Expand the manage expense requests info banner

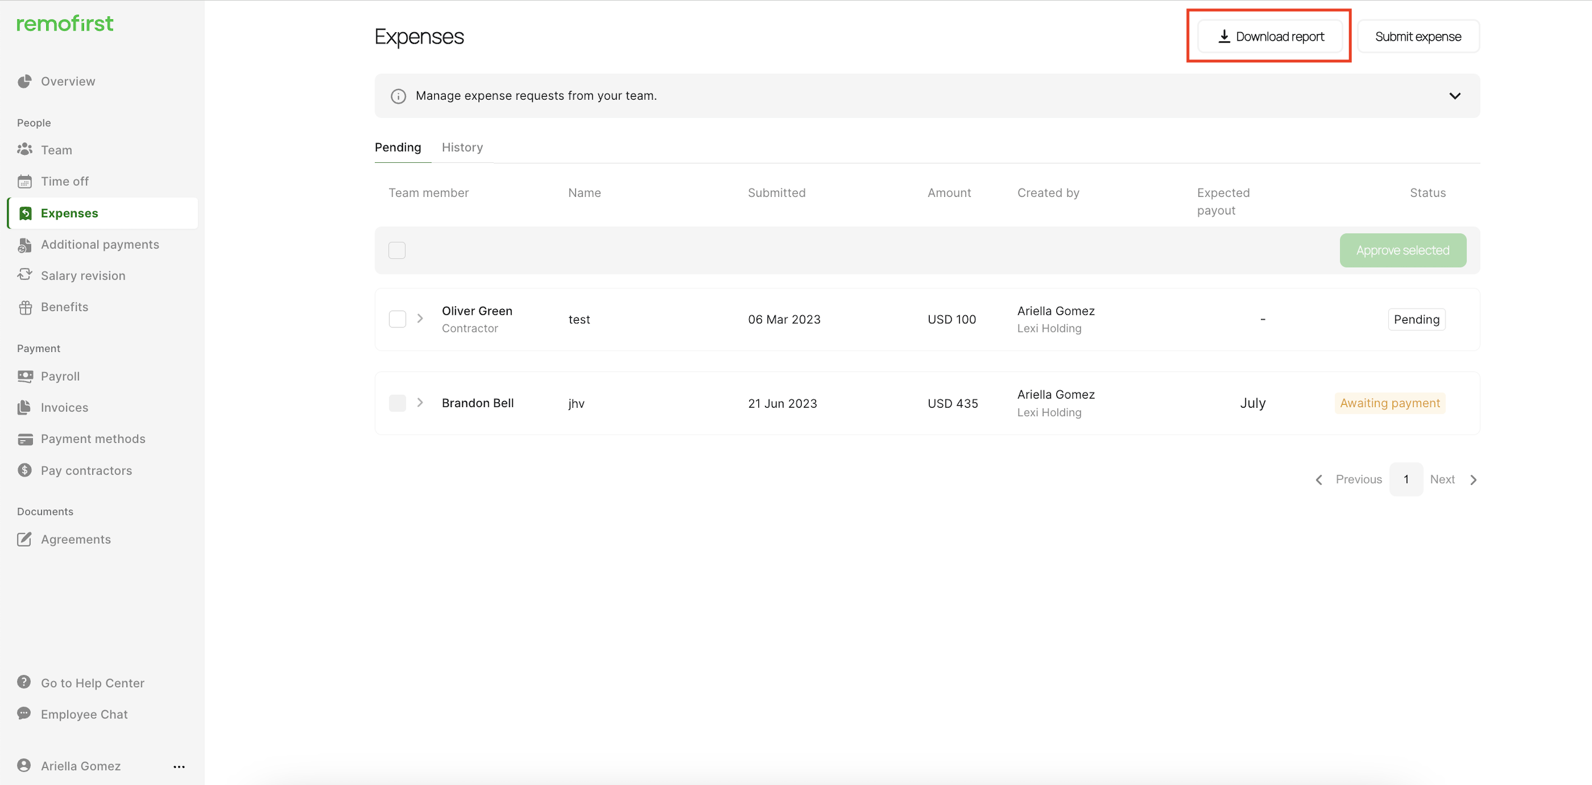(1454, 96)
